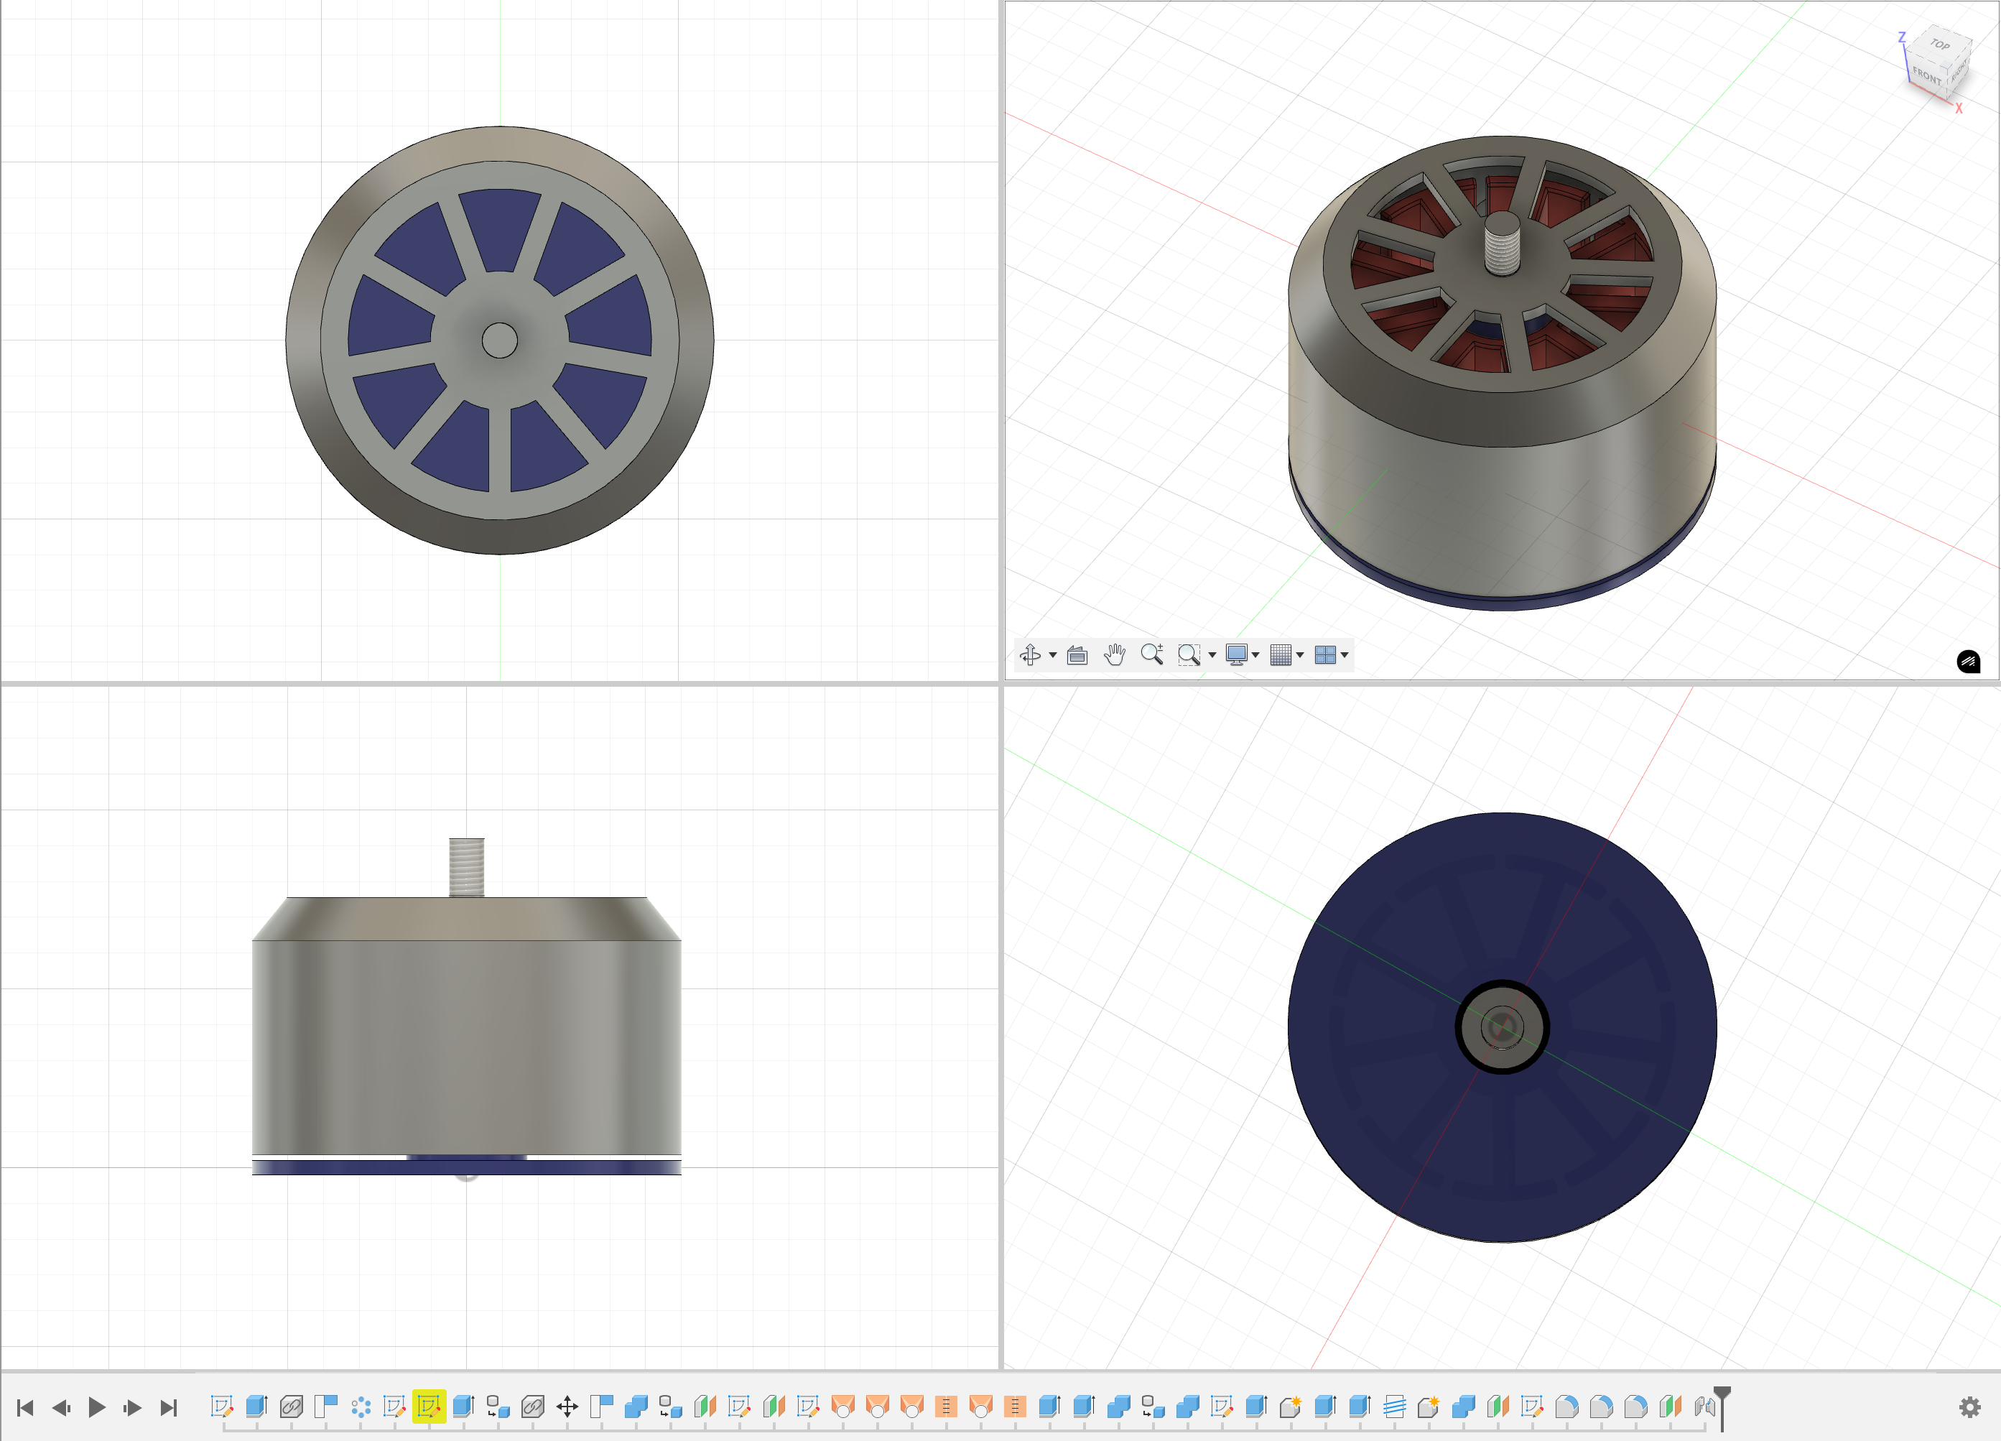The height and width of the screenshot is (1441, 2001).
Task: Jump to the end of the timeline
Action: [169, 1407]
